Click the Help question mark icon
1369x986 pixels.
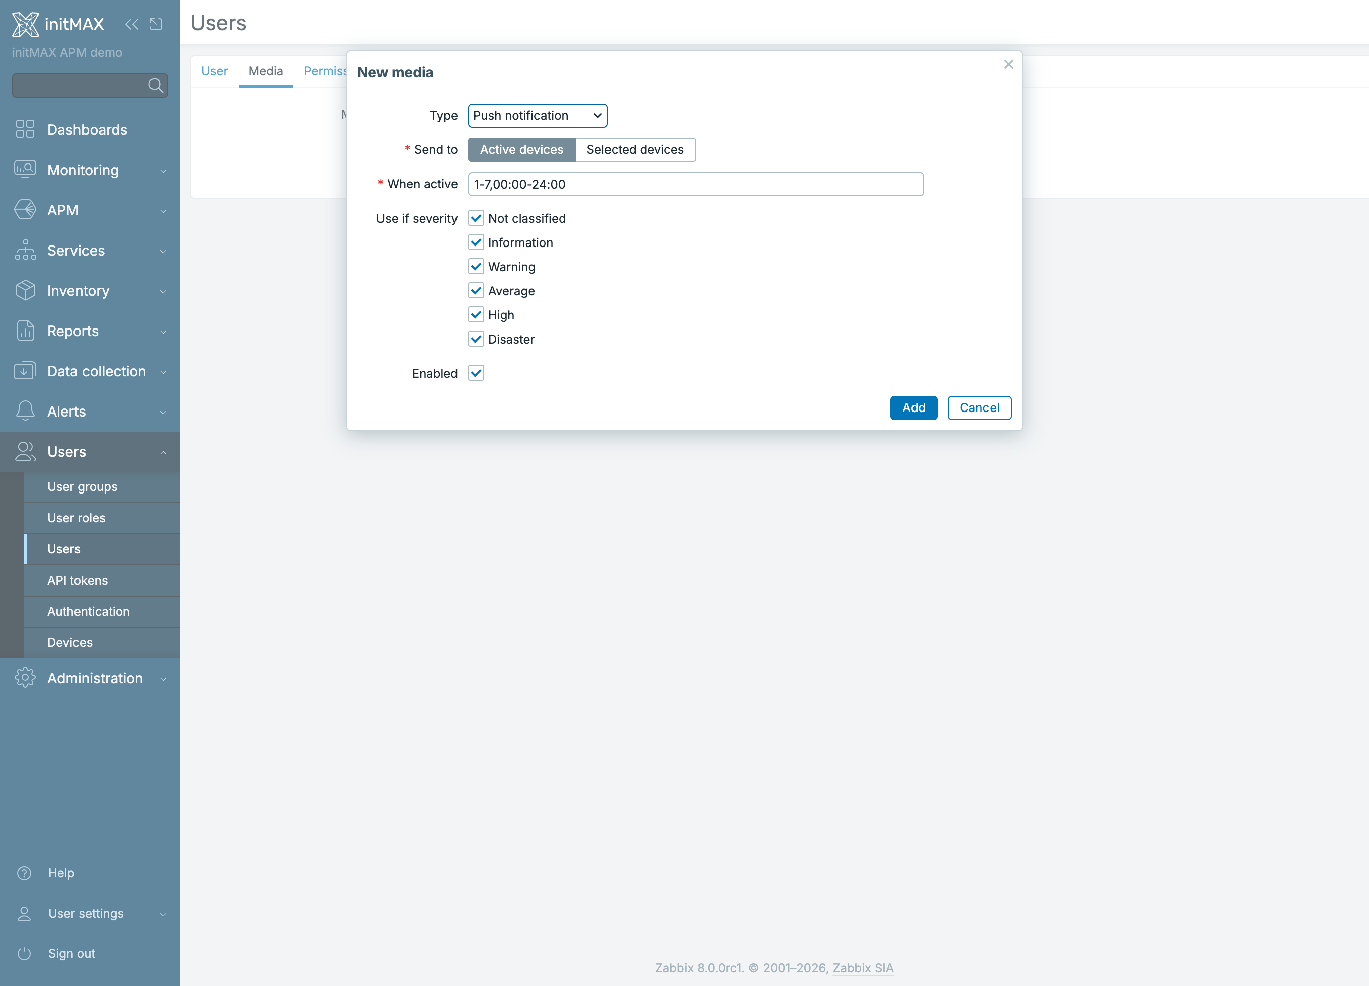24,873
